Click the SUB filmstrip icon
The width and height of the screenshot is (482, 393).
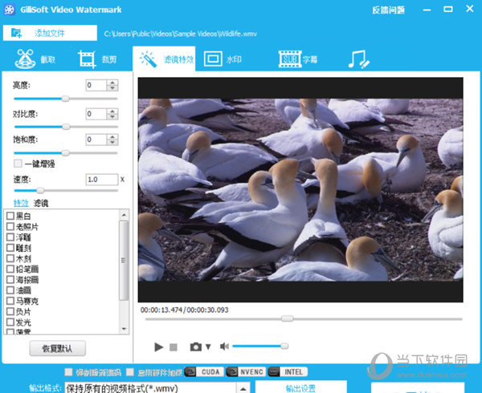tap(289, 59)
